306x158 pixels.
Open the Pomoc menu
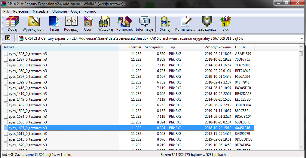[90, 11]
